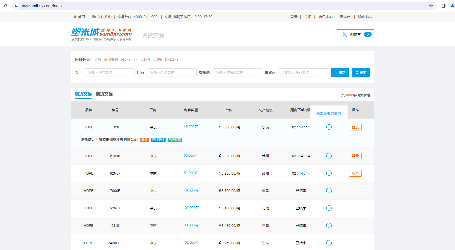Click 登录 button in 5110 宁波 row
Image resolution: width=455 pixels, height=250 pixels.
click(355, 127)
